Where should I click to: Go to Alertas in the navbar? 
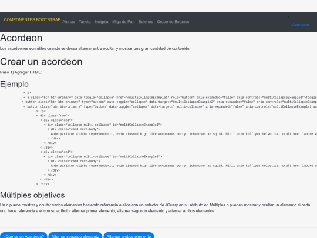[69, 22]
